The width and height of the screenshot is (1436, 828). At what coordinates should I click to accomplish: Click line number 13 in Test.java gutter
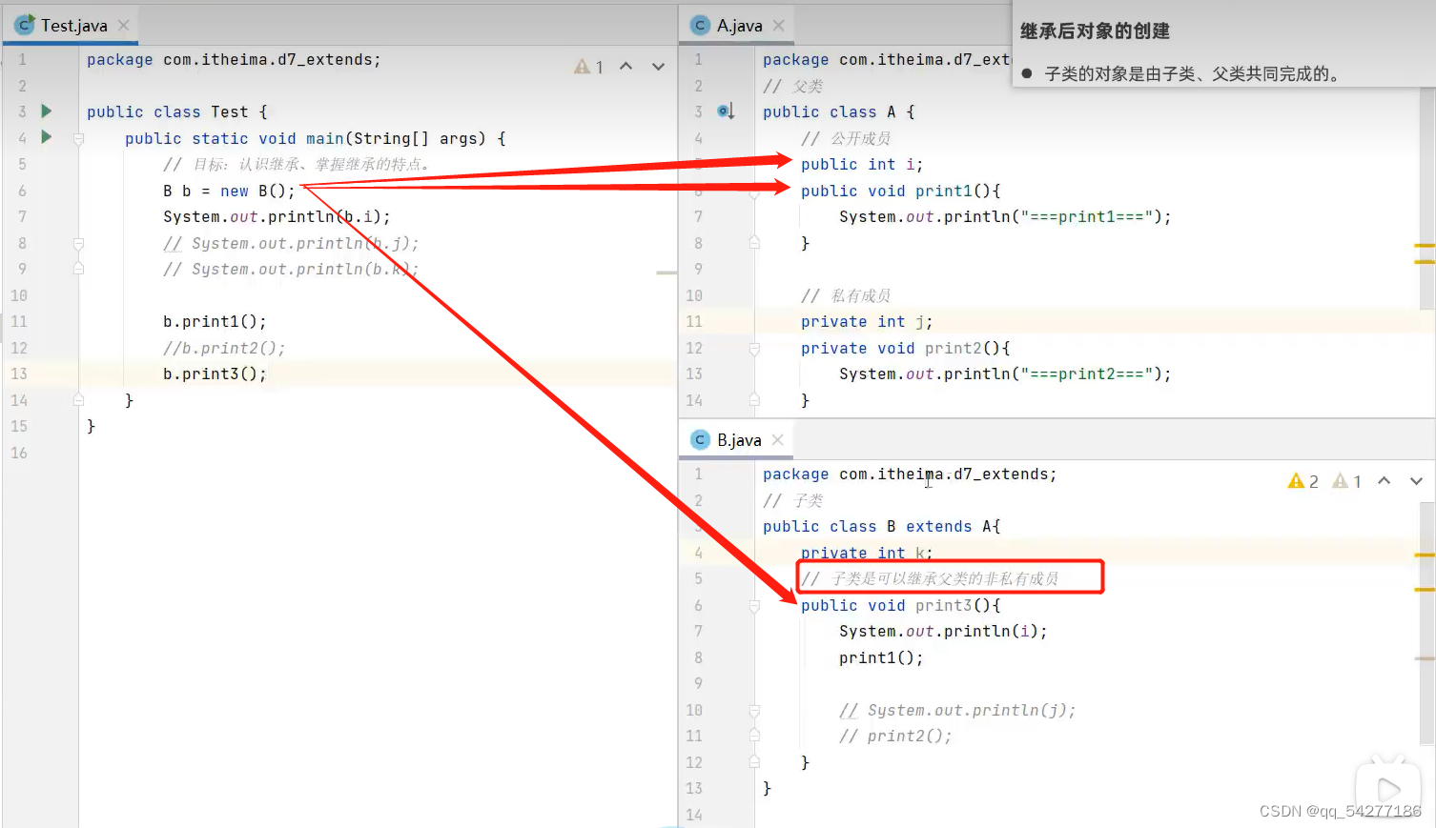click(x=19, y=374)
